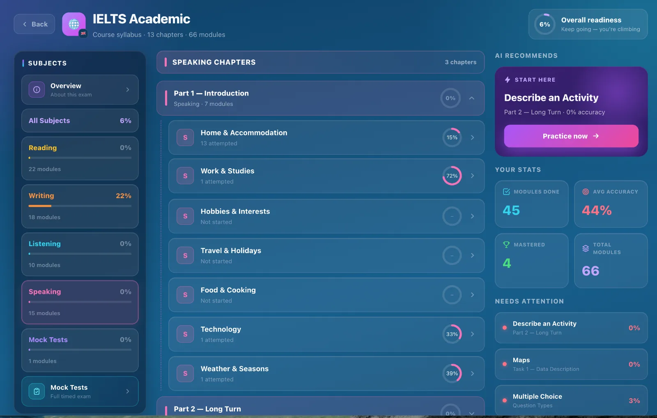This screenshot has height=418, width=657.
Task: Click the red dot beside Maps
Action: [505, 364]
